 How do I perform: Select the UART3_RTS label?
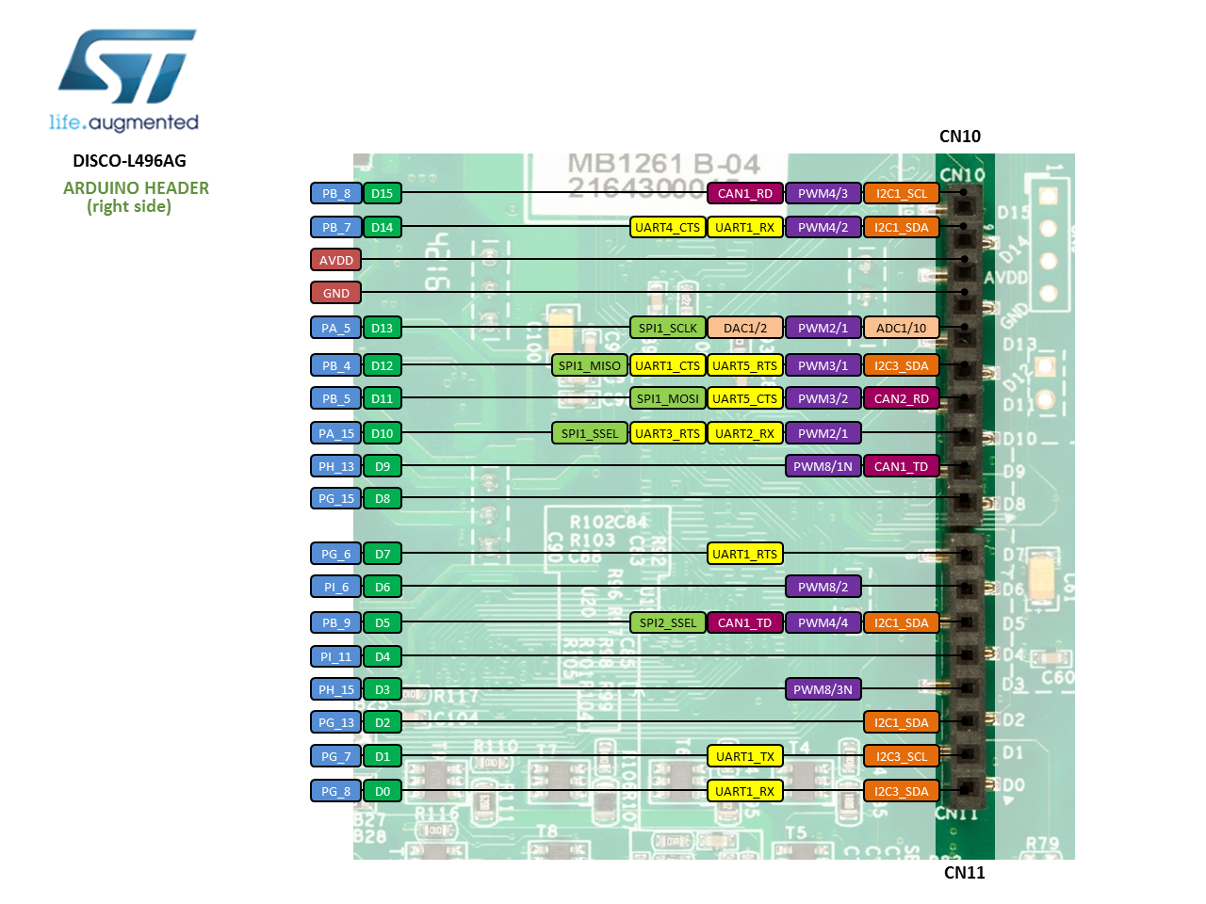point(667,434)
